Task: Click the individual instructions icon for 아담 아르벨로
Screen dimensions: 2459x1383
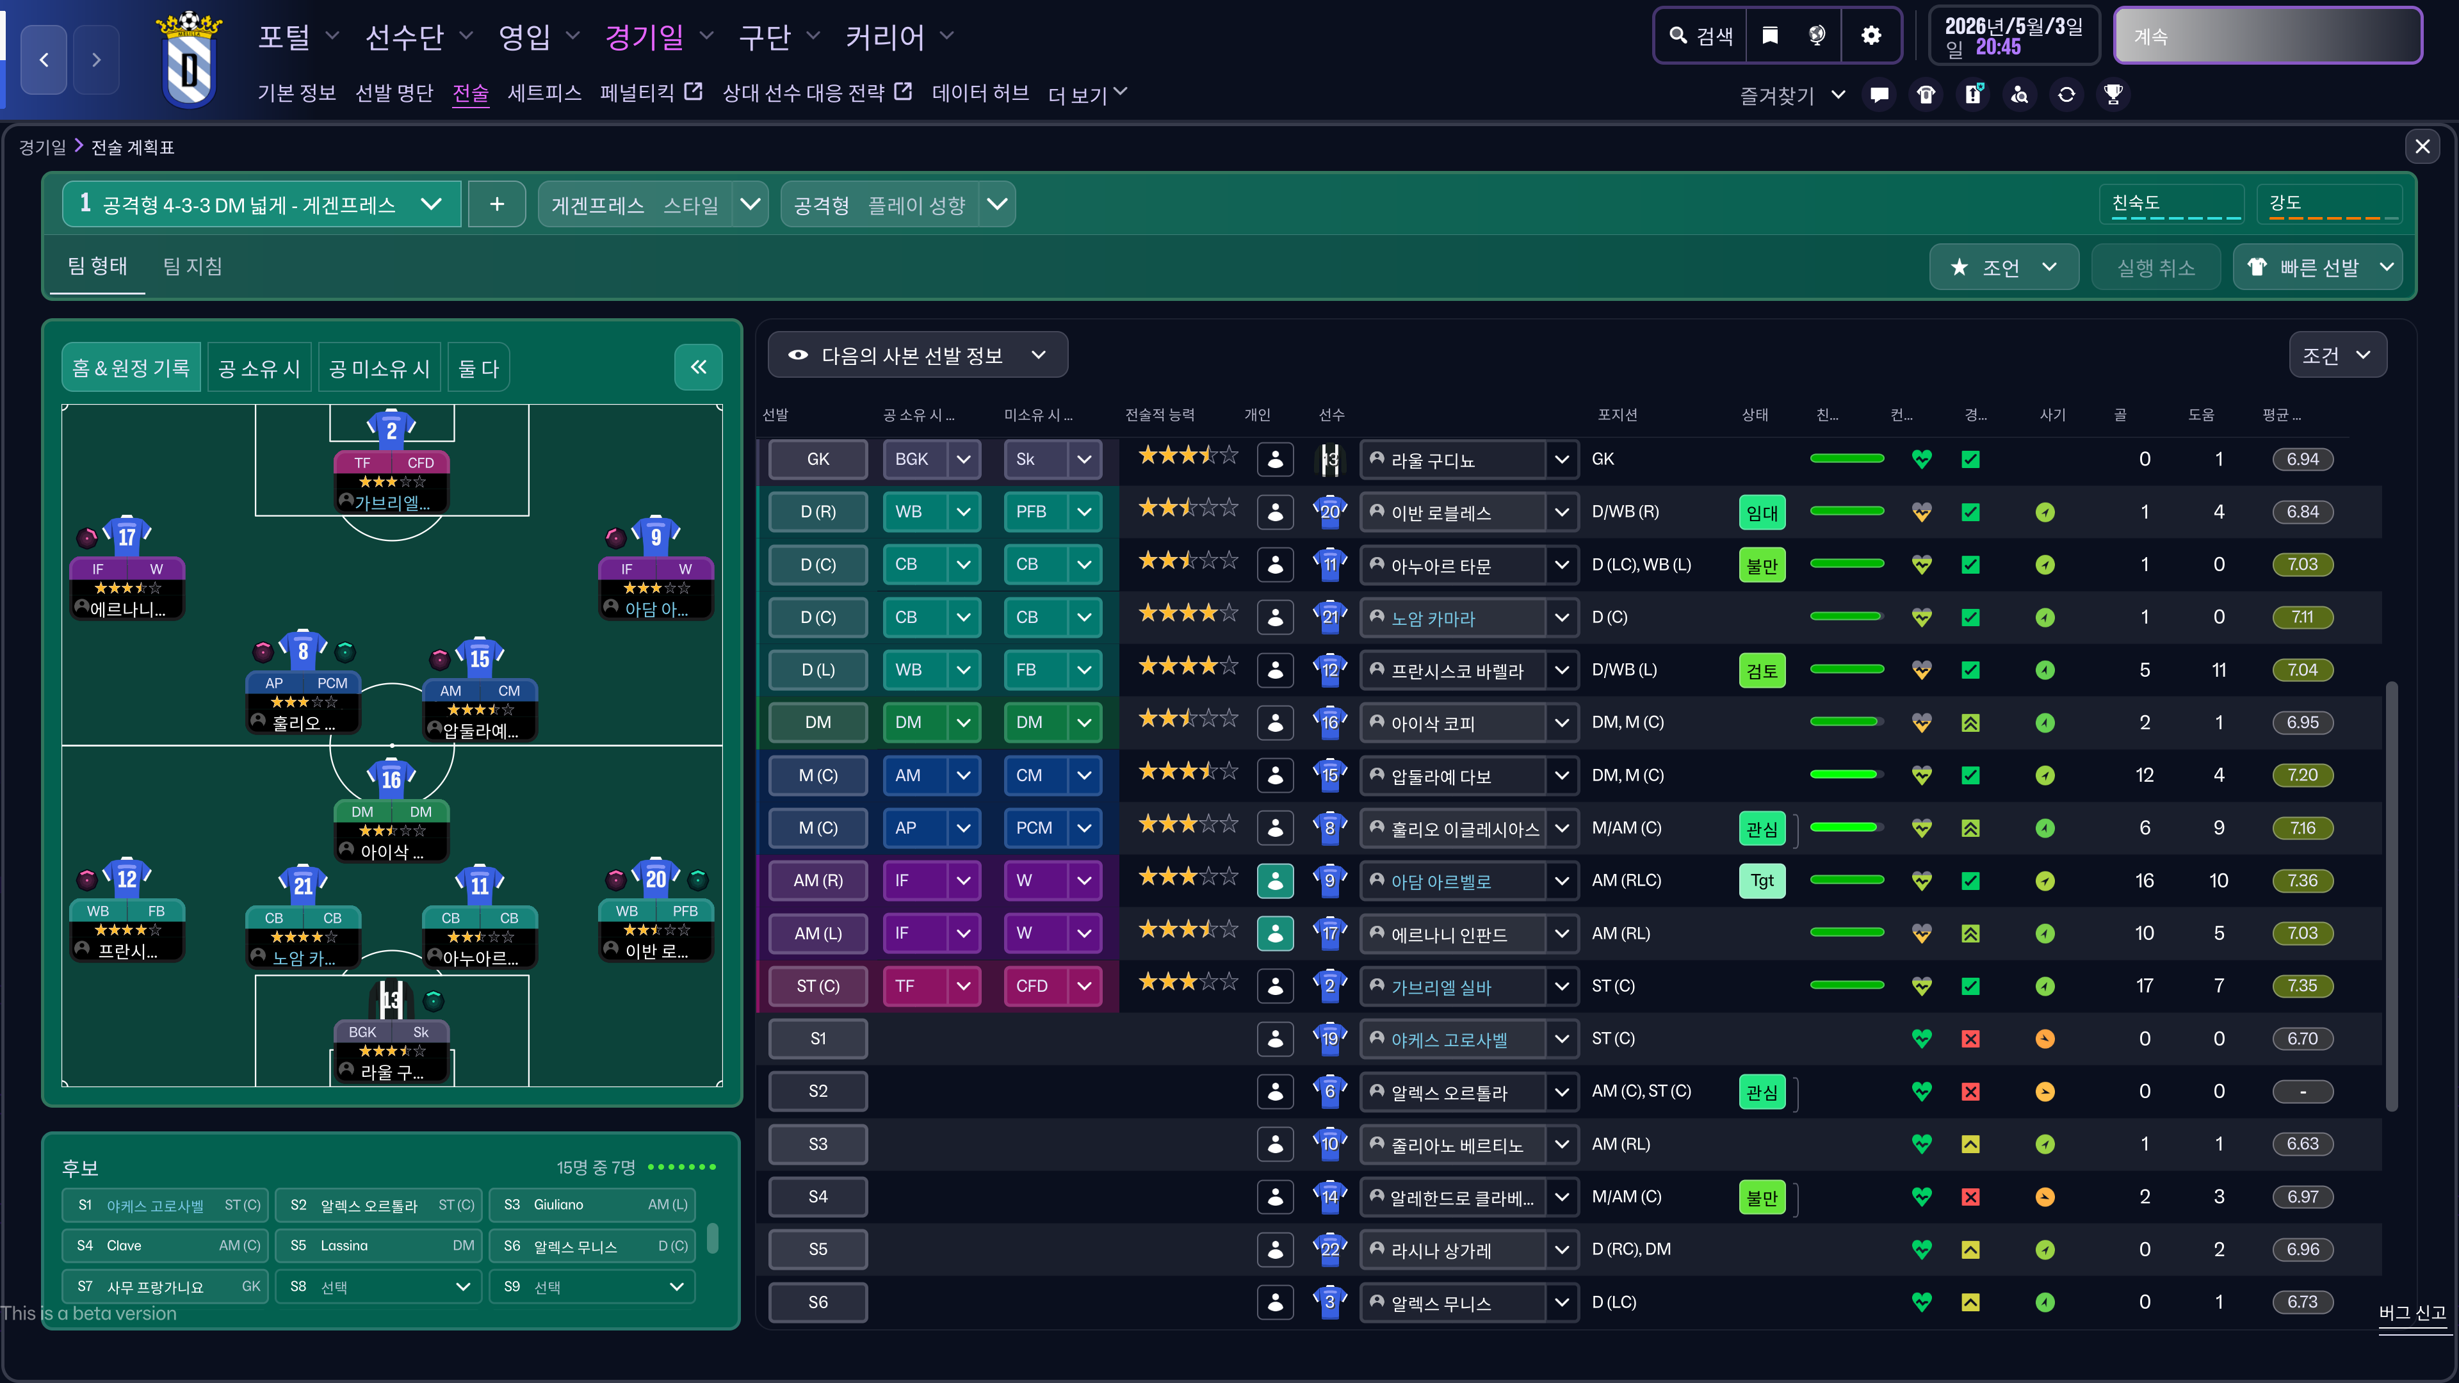Action: (1274, 881)
